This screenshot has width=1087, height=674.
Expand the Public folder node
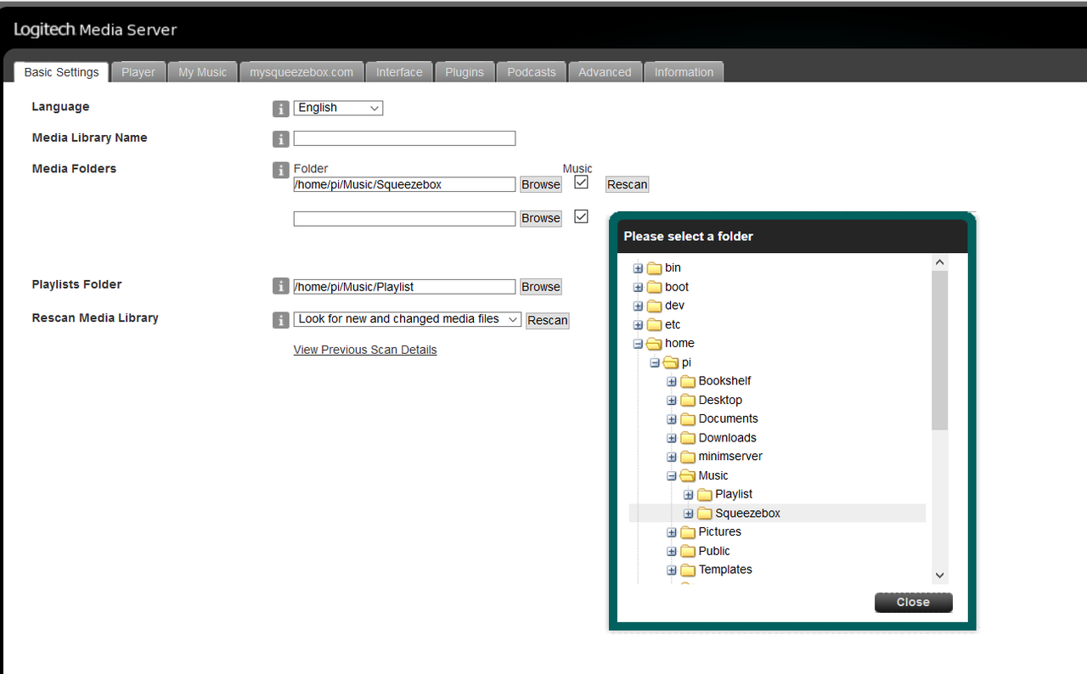pos(672,552)
